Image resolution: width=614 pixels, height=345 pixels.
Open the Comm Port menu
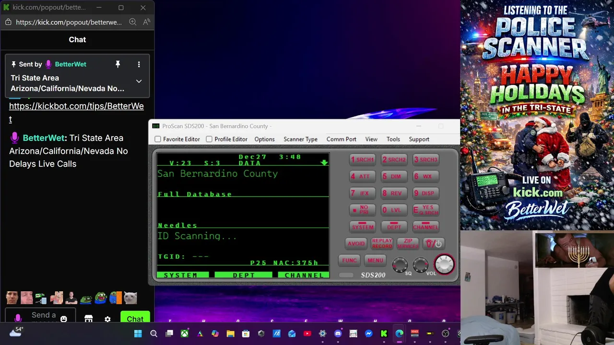(341, 139)
